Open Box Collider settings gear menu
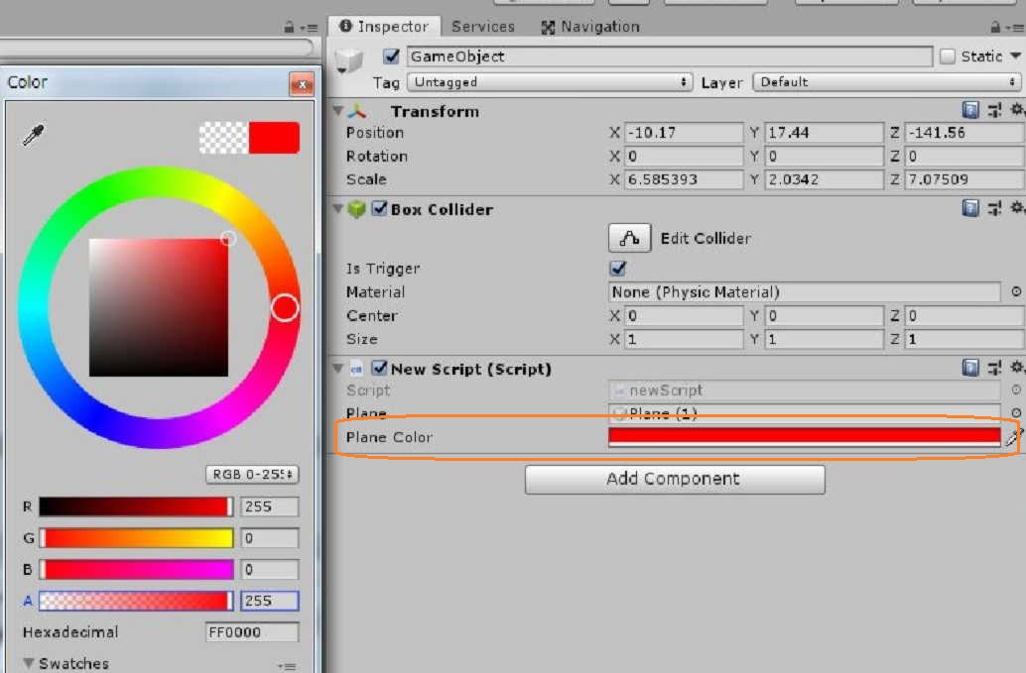 [1016, 209]
